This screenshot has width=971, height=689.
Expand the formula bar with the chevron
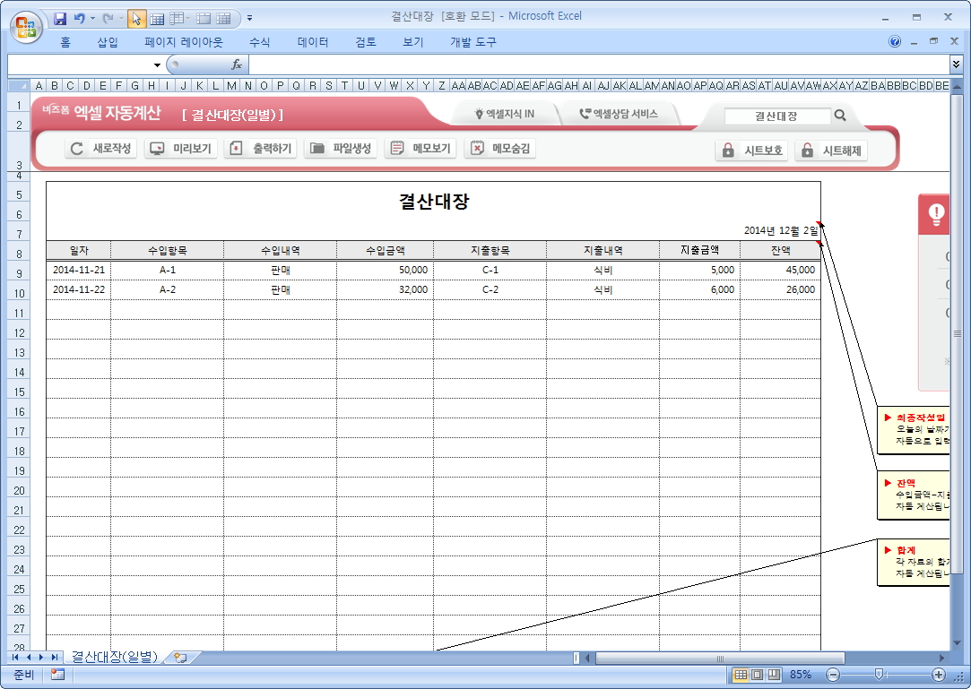(x=956, y=65)
